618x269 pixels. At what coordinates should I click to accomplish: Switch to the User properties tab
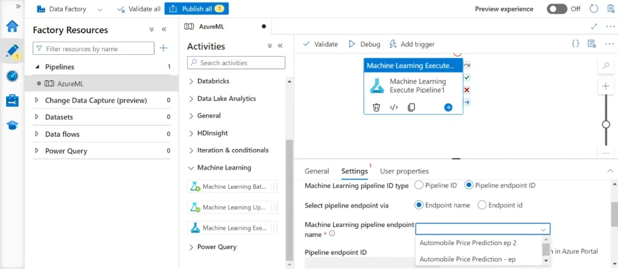click(x=404, y=171)
